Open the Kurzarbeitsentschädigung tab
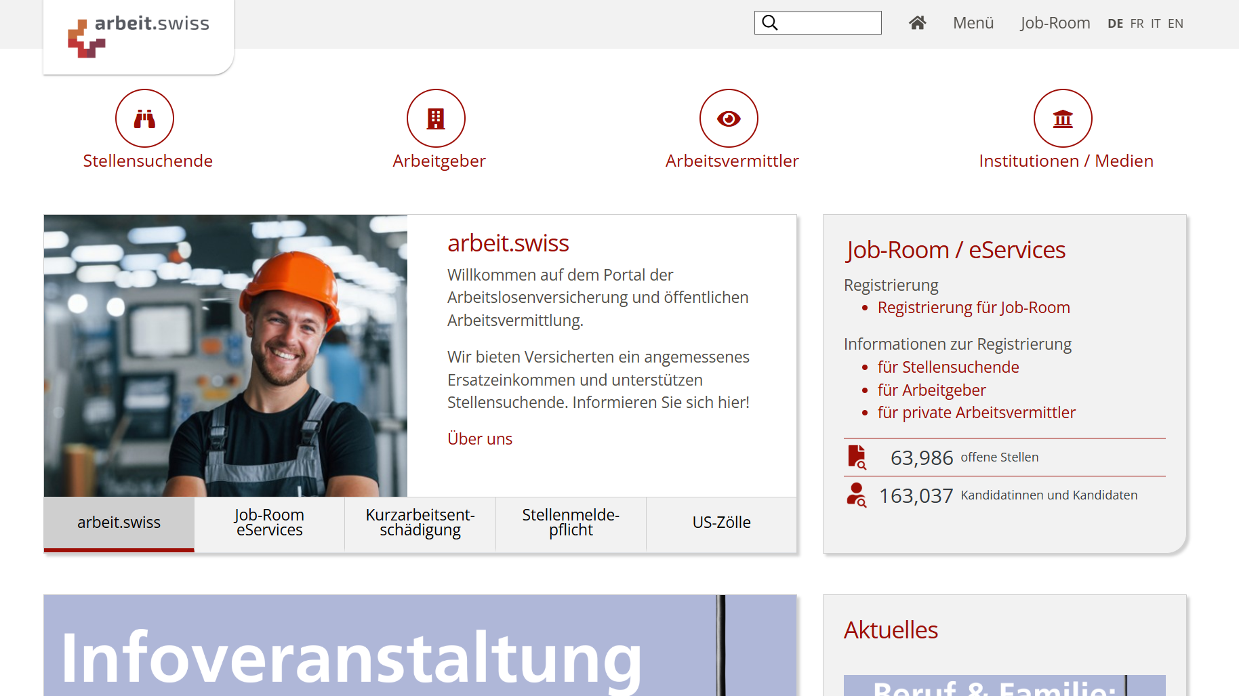 [x=420, y=523]
